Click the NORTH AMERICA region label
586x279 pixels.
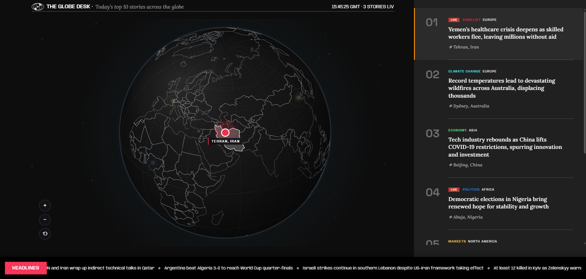click(x=482, y=241)
